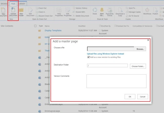
Task: Click Download a Copy
Action: tap(120, 12)
